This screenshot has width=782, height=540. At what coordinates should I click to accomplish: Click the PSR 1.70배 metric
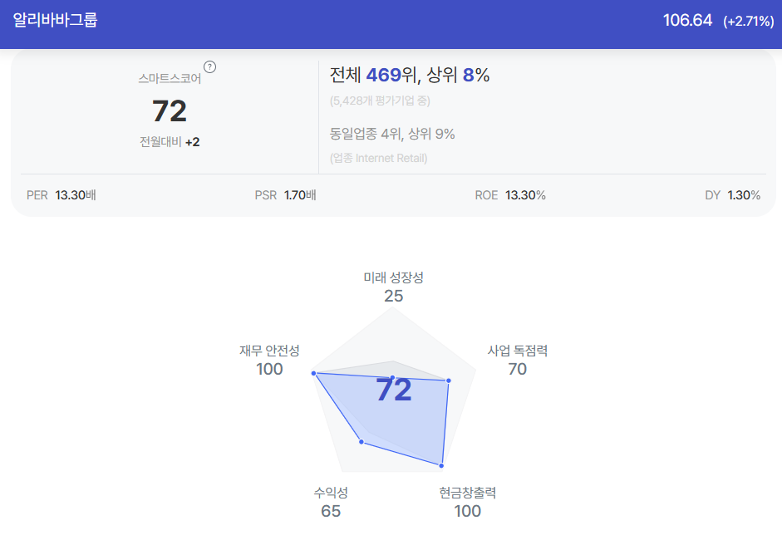point(285,195)
